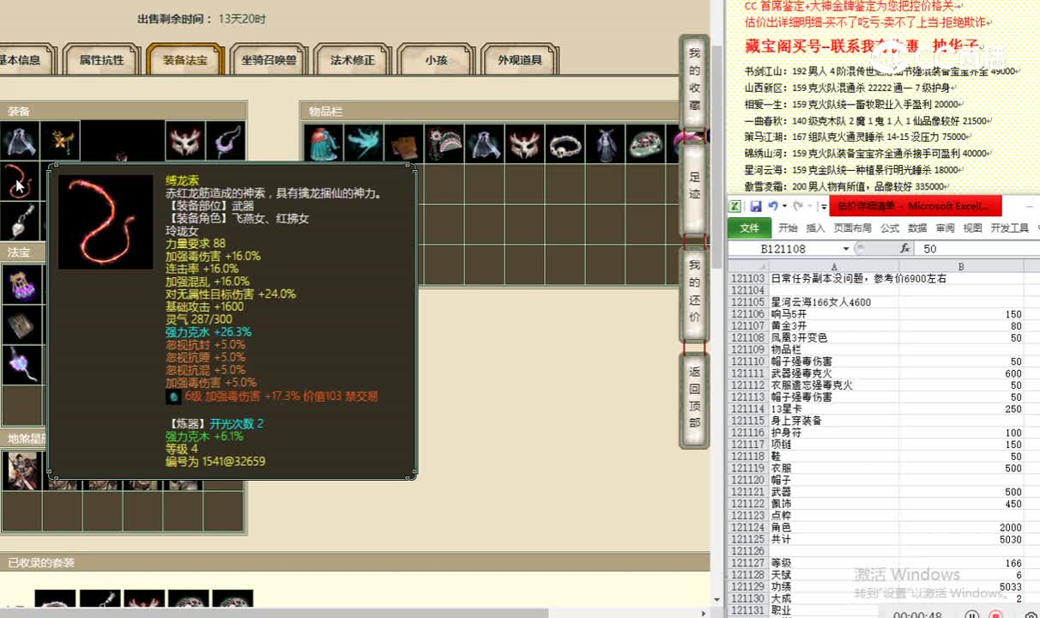Click the warrior portrait in 地煞星 section

(21, 470)
